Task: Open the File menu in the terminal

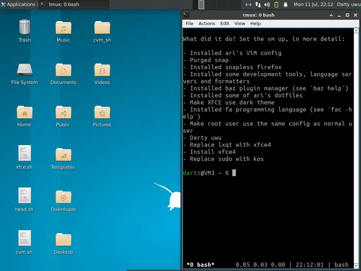Action: click(189, 24)
